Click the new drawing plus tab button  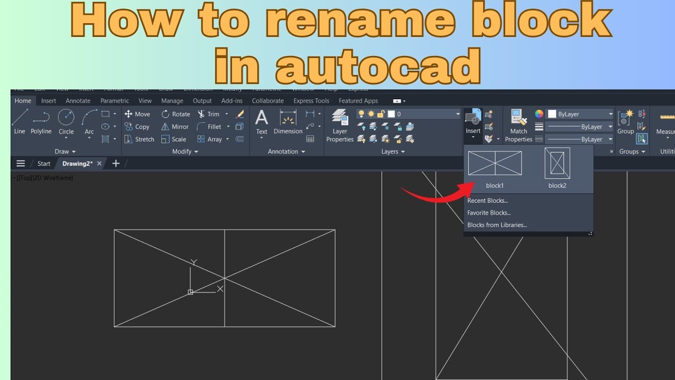point(116,164)
